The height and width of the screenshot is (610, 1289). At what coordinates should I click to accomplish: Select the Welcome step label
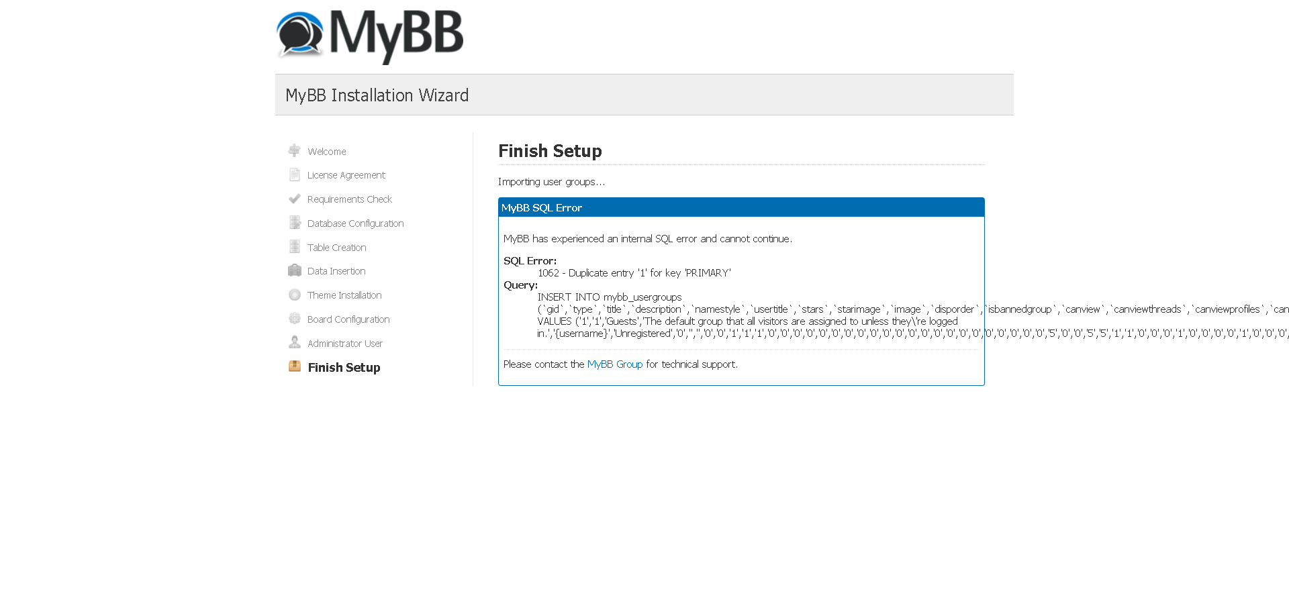point(327,152)
